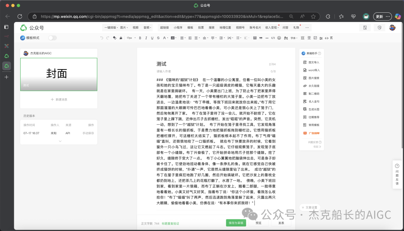Click the 发表 publish button

tap(281, 223)
